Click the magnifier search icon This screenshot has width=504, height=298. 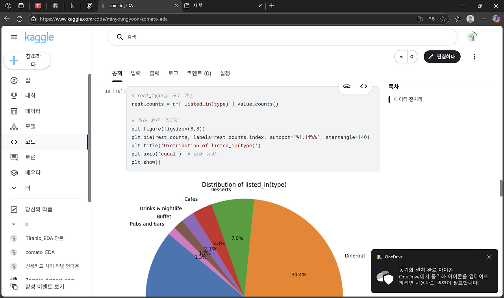pos(120,37)
